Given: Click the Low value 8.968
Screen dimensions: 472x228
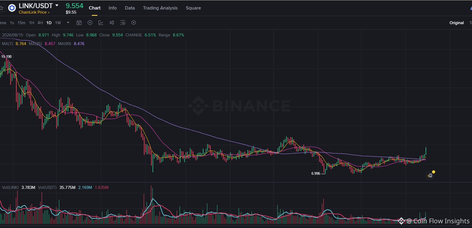Looking at the screenshot, I should pos(91,35).
